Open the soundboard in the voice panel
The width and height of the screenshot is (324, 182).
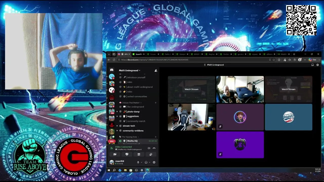(151, 154)
